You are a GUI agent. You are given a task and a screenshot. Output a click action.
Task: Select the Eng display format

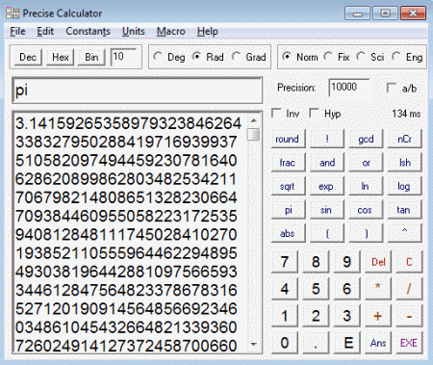click(x=407, y=57)
